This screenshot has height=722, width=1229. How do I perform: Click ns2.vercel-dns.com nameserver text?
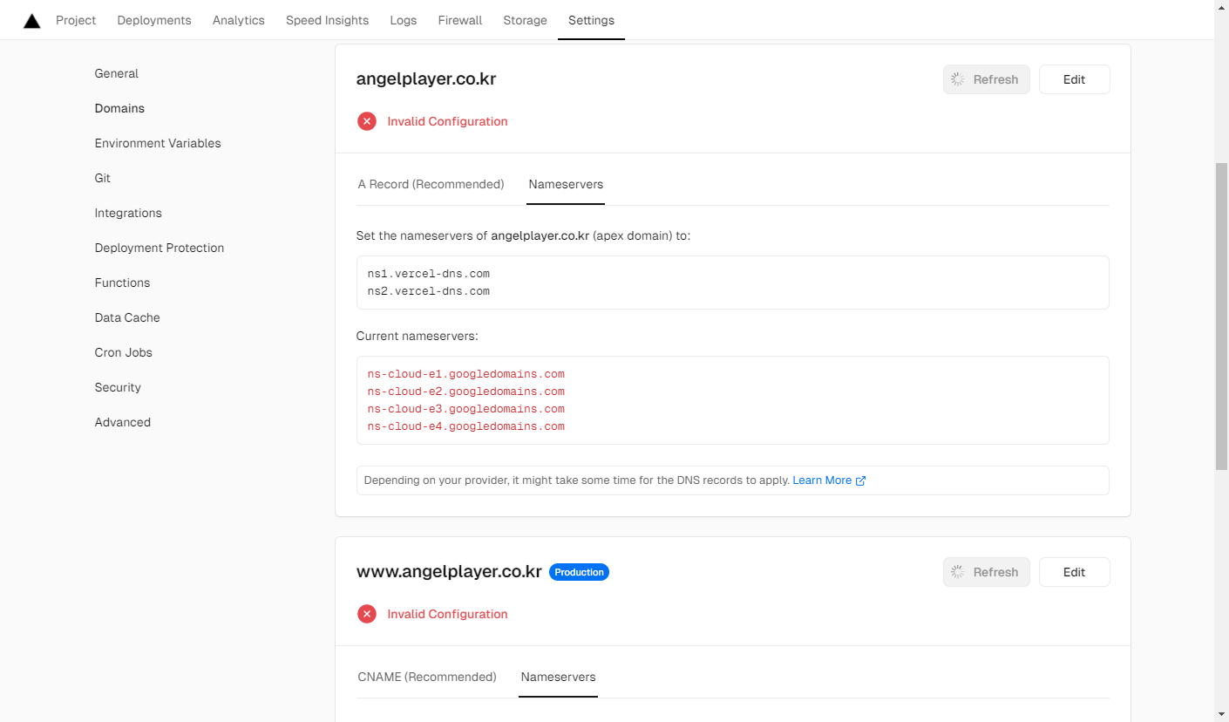tap(429, 291)
